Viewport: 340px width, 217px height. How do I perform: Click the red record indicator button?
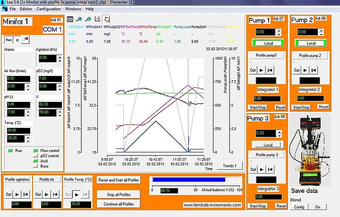click(25, 40)
